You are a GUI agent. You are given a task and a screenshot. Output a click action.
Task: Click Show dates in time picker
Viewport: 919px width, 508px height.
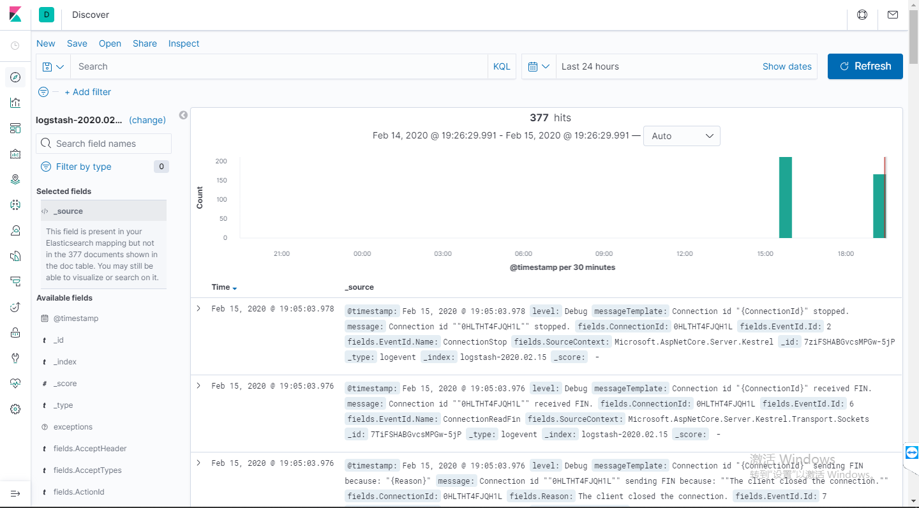(787, 66)
